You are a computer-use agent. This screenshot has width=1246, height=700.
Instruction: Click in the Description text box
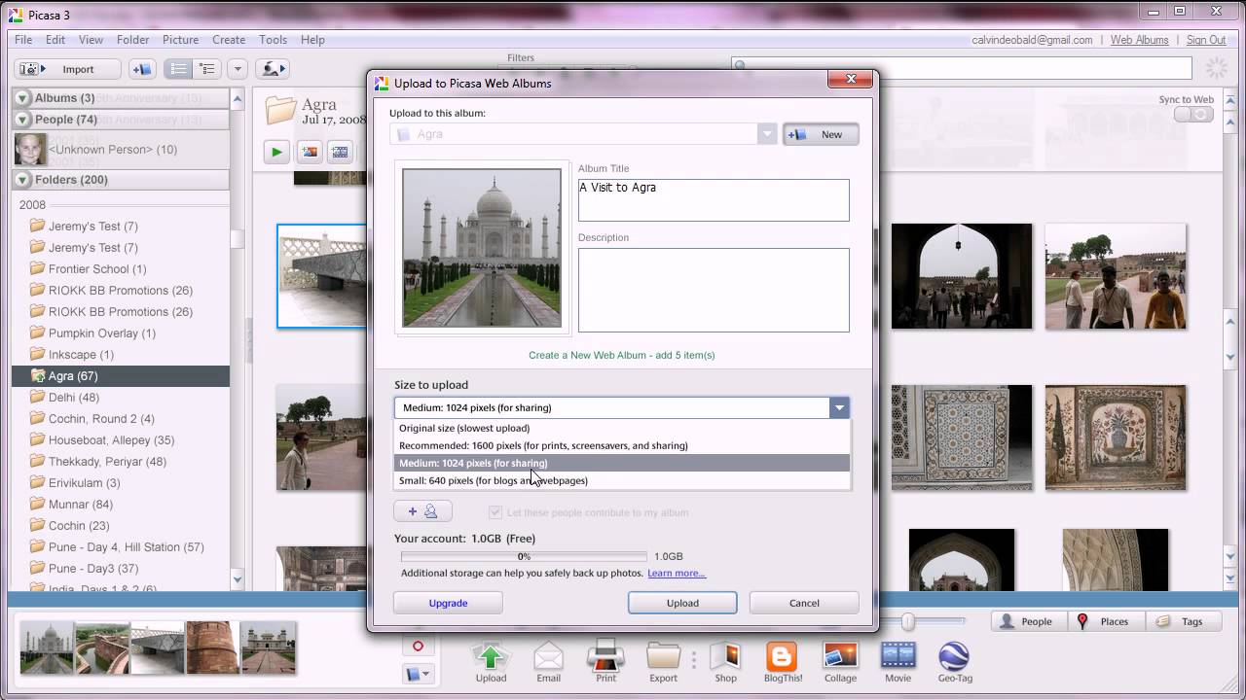point(714,290)
